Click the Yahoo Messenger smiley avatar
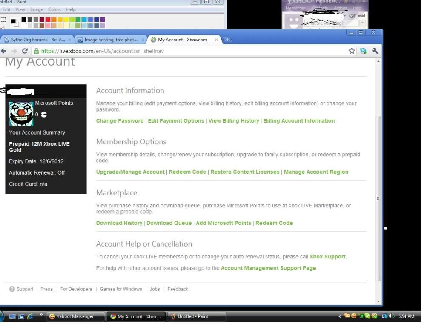The width and height of the screenshot is (436, 327). pyautogui.click(x=293, y=22)
